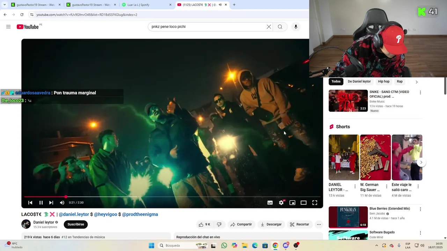Go to YouTube home via logo
This screenshot has width=447, height=251.
[28, 27]
